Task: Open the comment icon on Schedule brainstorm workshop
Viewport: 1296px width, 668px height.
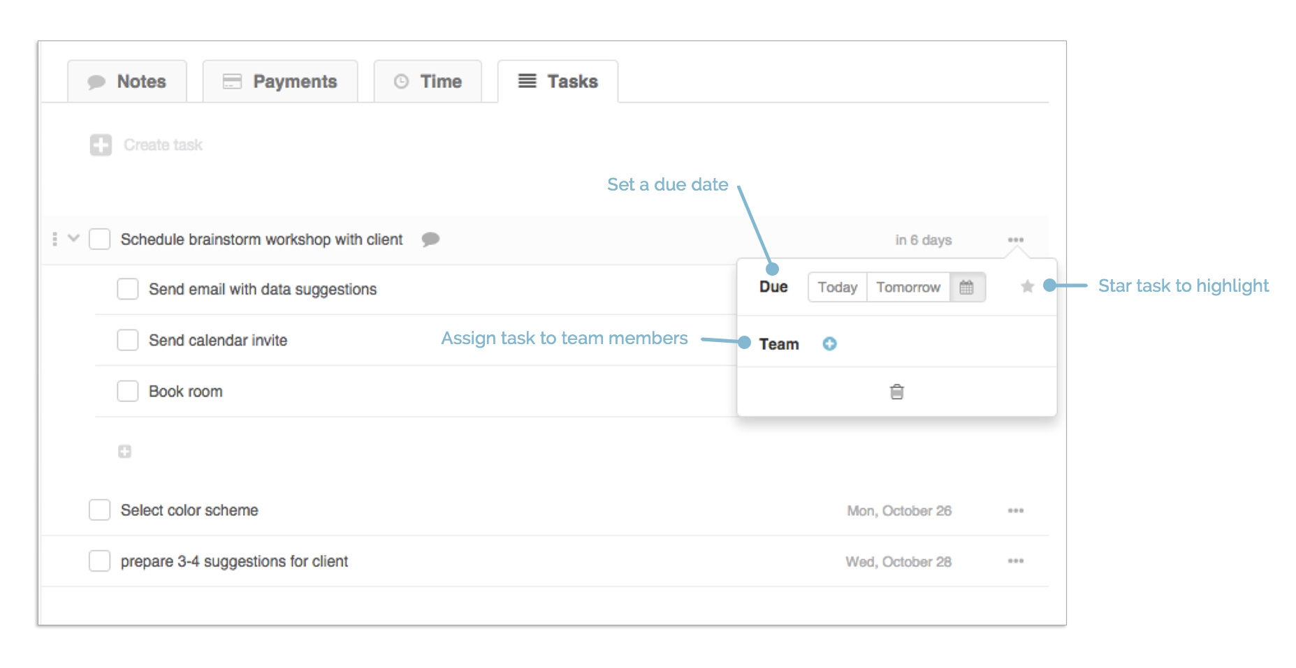Action: pyautogui.click(x=431, y=239)
